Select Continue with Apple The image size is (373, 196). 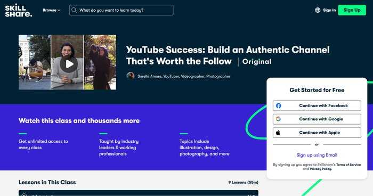(317, 133)
